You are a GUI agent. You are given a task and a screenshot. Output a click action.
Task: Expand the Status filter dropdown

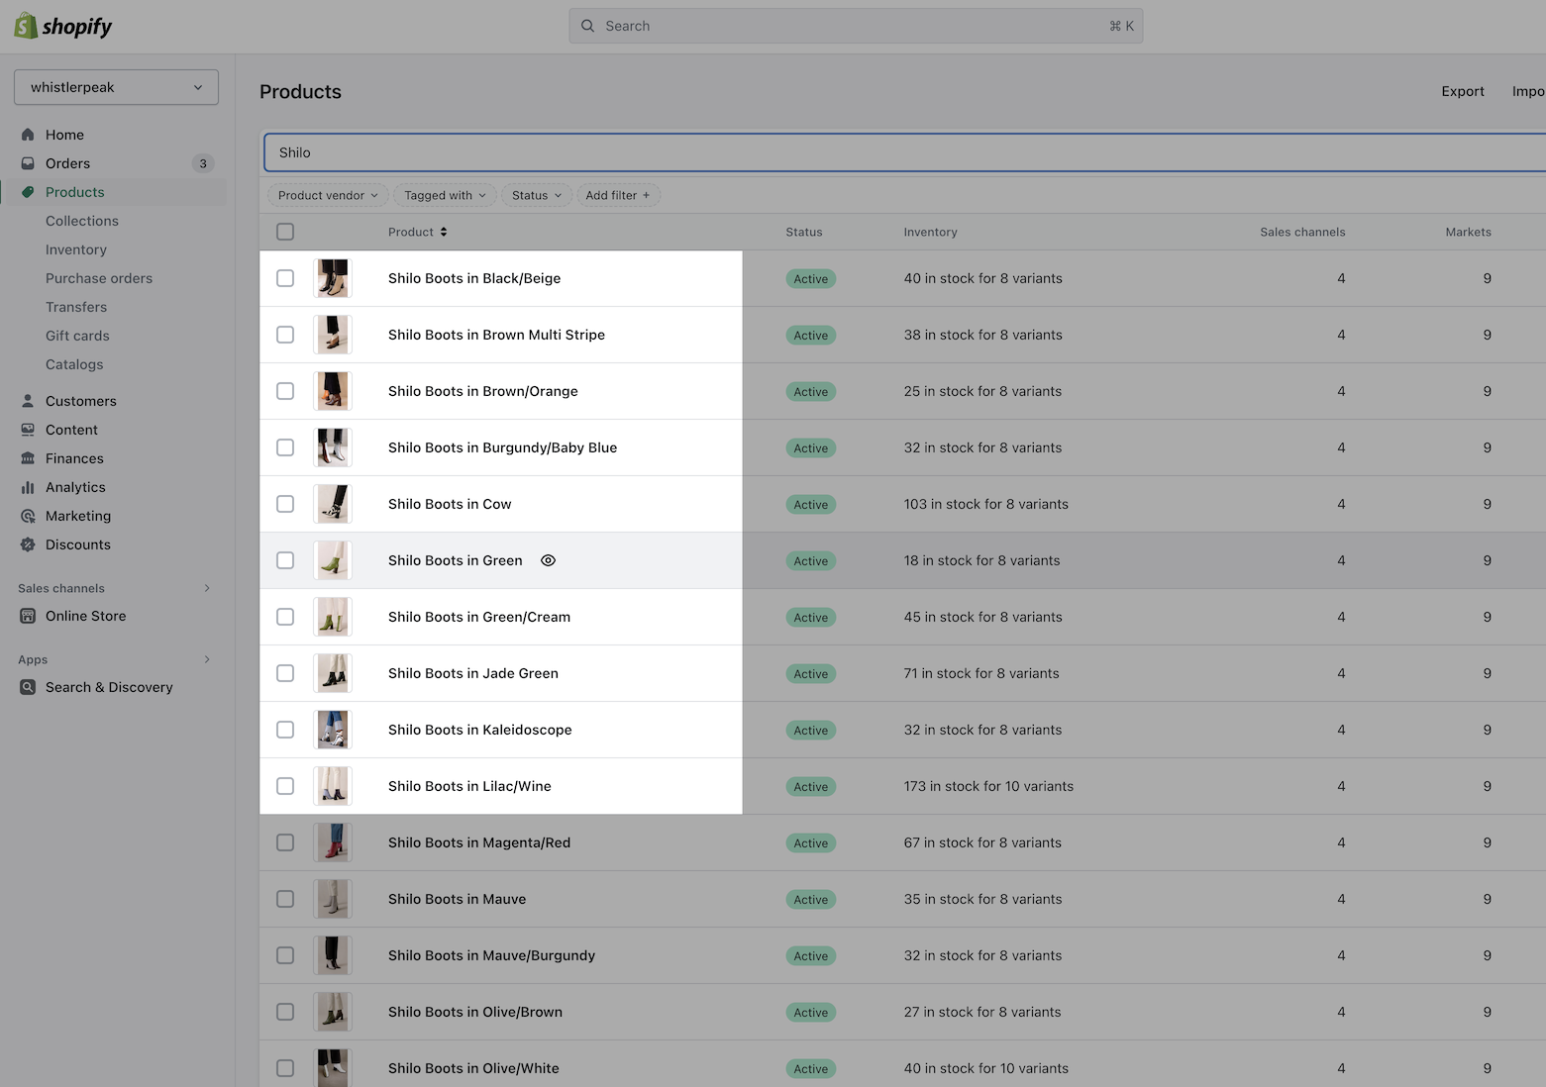coord(537,195)
